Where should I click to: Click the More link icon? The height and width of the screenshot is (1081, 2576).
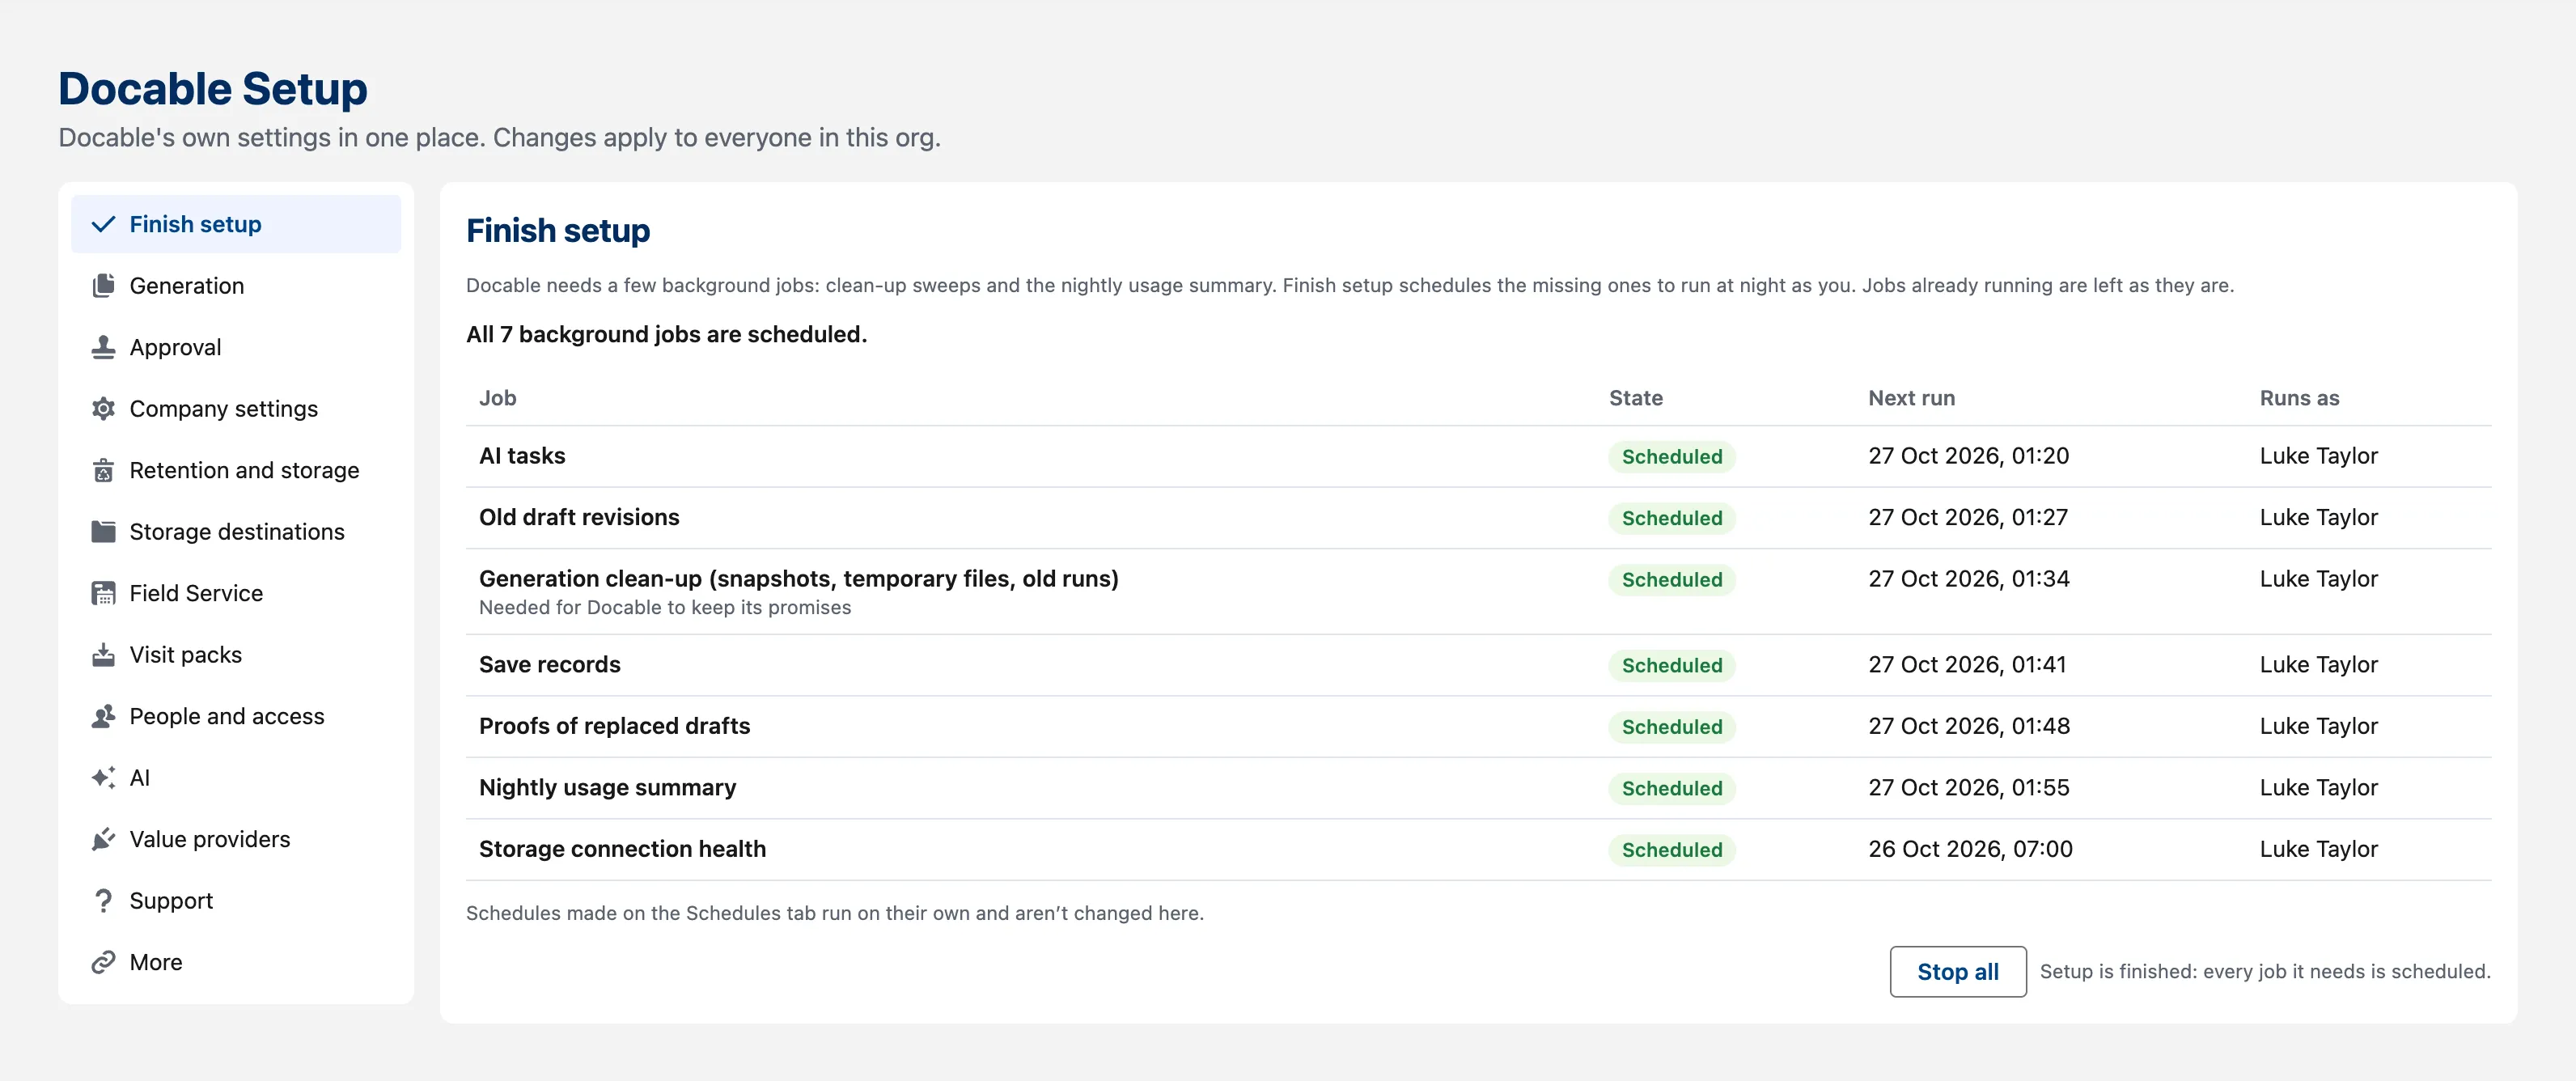coord(103,962)
